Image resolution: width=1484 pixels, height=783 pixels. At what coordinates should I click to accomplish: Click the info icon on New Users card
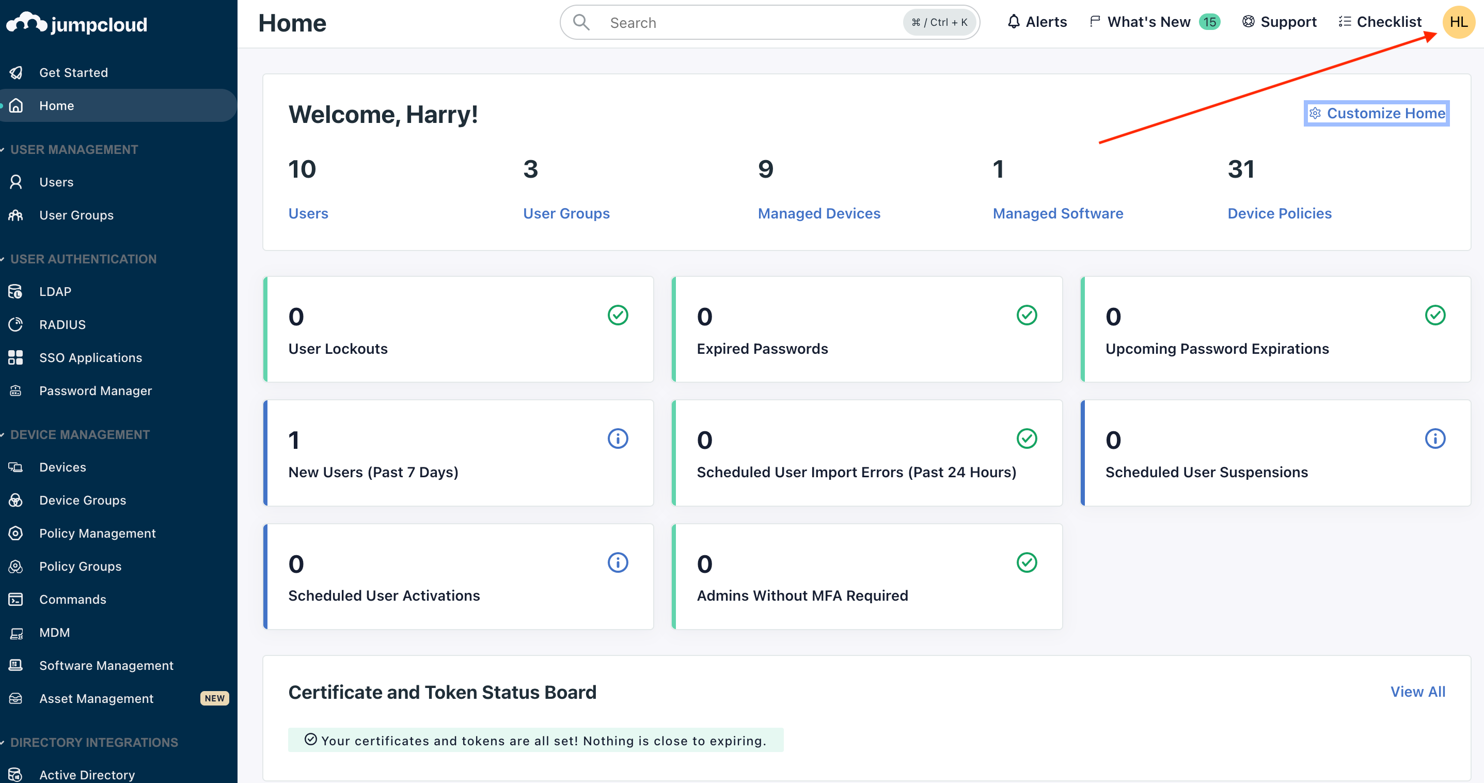click(618, 439)
